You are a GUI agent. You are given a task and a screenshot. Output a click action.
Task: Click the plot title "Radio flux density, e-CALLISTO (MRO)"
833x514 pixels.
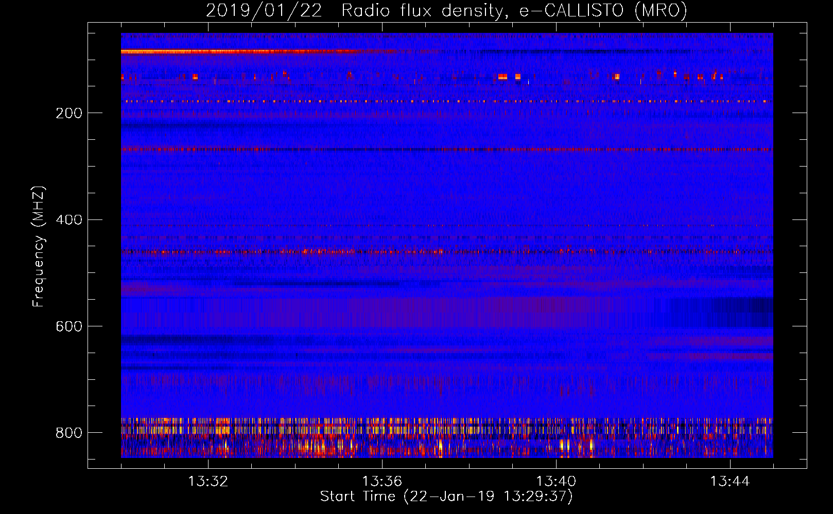point(514,10)
